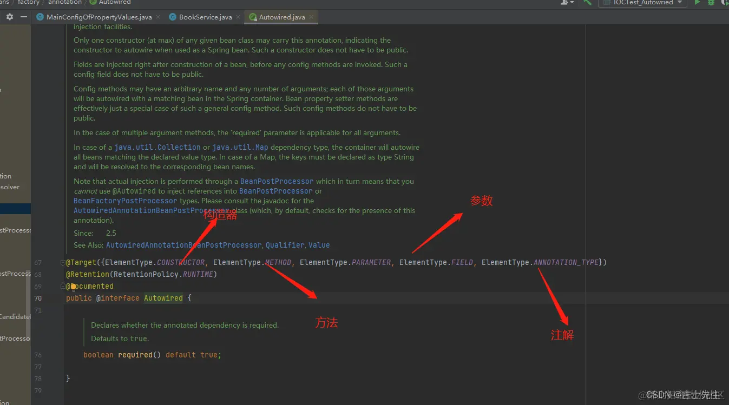Viewport: 729px width, 405px height.
Task: Open BeanFactoryPostProcessor doc link
Action: (x=126, y=201)
